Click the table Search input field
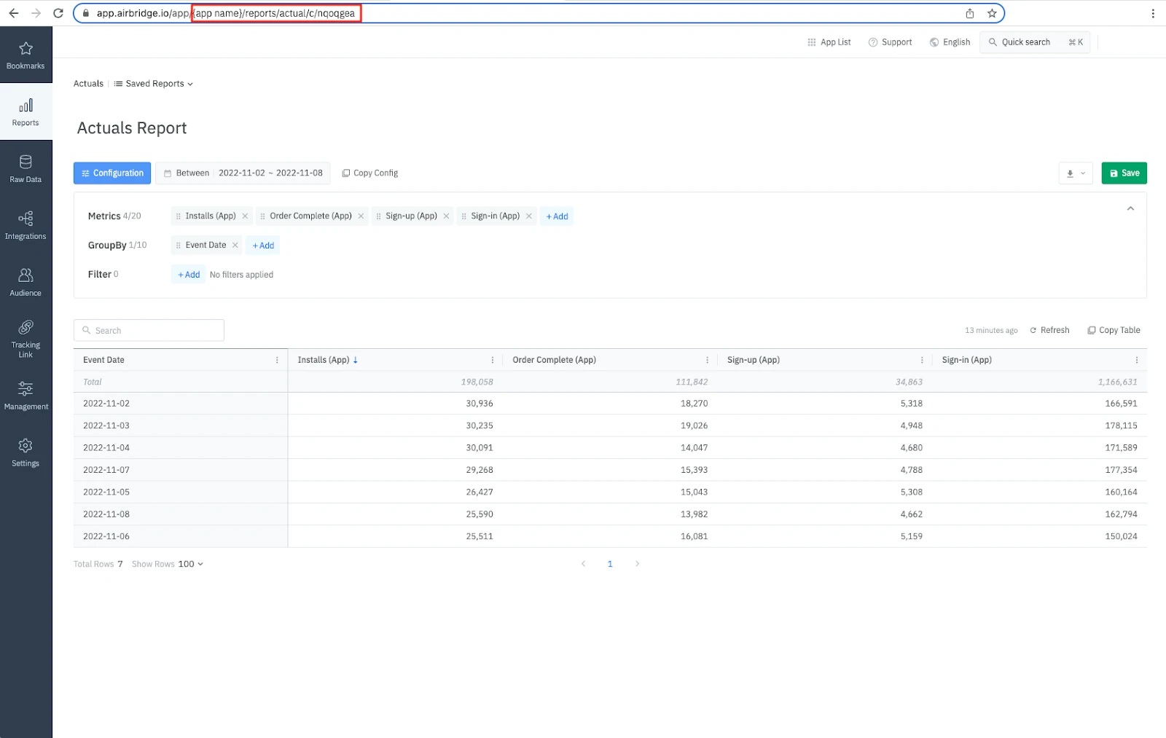 (149, 331)
